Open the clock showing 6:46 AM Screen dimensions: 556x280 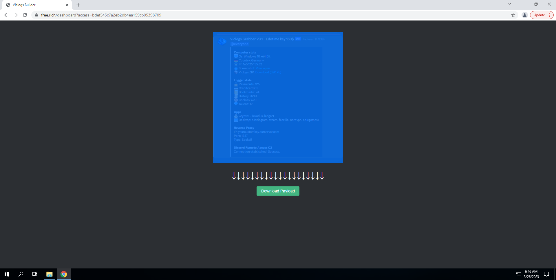coord(531,274)
